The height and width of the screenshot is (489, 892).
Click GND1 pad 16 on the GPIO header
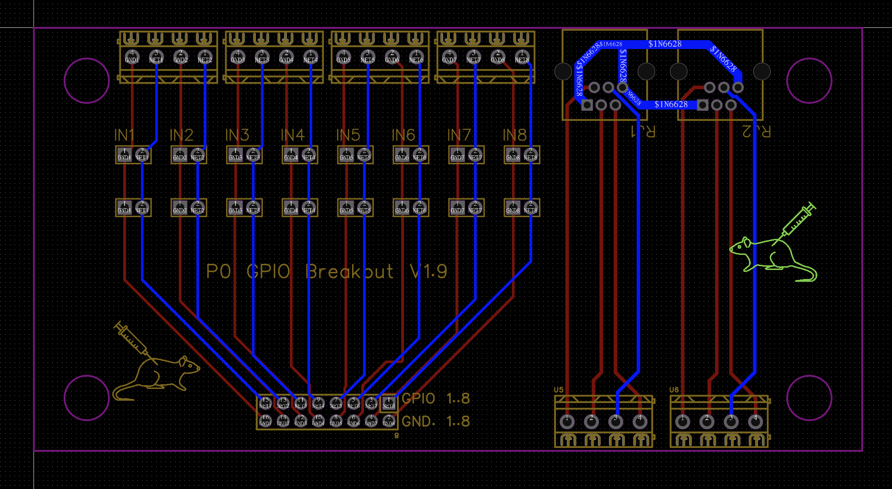point(265,421)
